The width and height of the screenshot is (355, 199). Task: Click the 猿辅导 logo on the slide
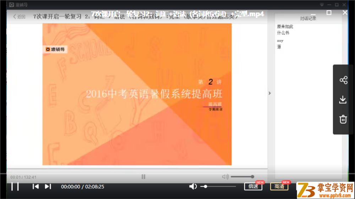click(x=55, y=49)
